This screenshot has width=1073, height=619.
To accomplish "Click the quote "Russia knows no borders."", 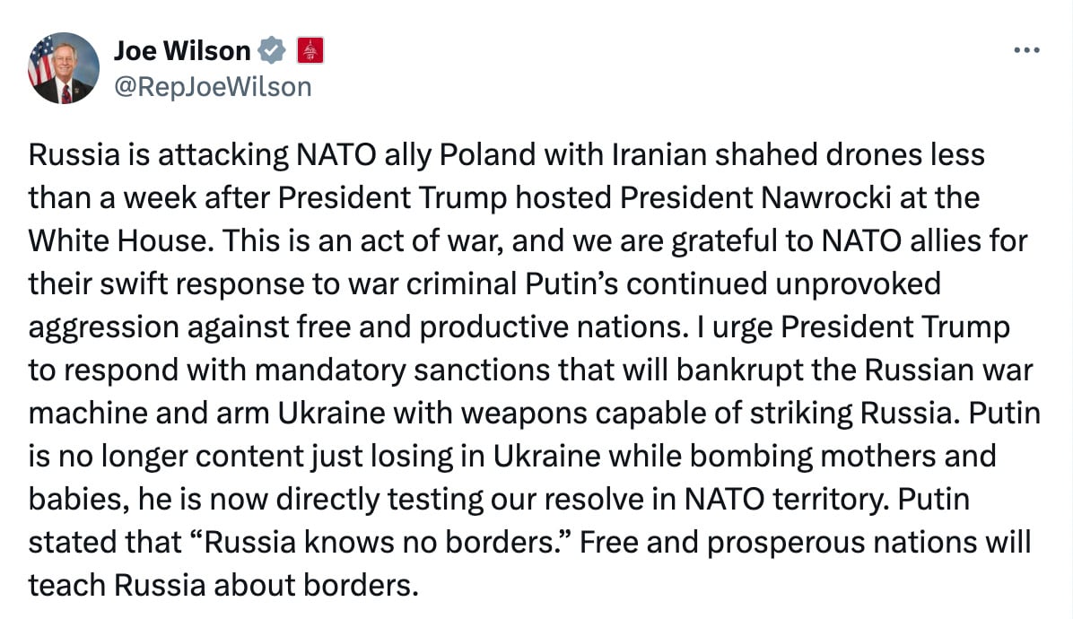I will (380, 543).
